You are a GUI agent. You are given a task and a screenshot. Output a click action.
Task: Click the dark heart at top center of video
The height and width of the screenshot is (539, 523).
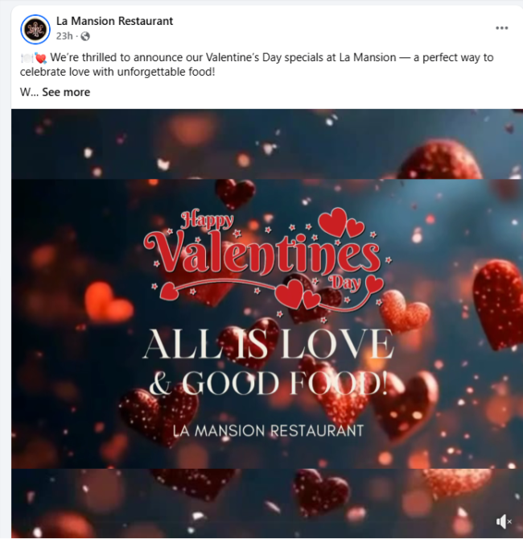[236, 194]
